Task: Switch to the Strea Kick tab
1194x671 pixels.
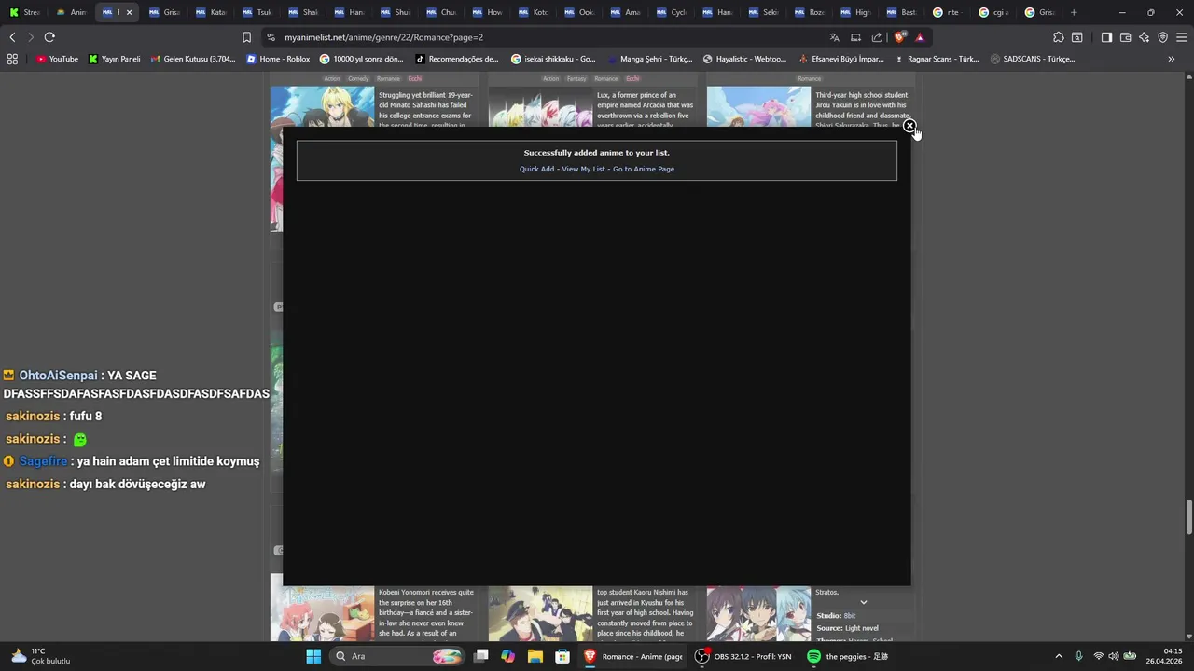Action: (x=25, y=12)
